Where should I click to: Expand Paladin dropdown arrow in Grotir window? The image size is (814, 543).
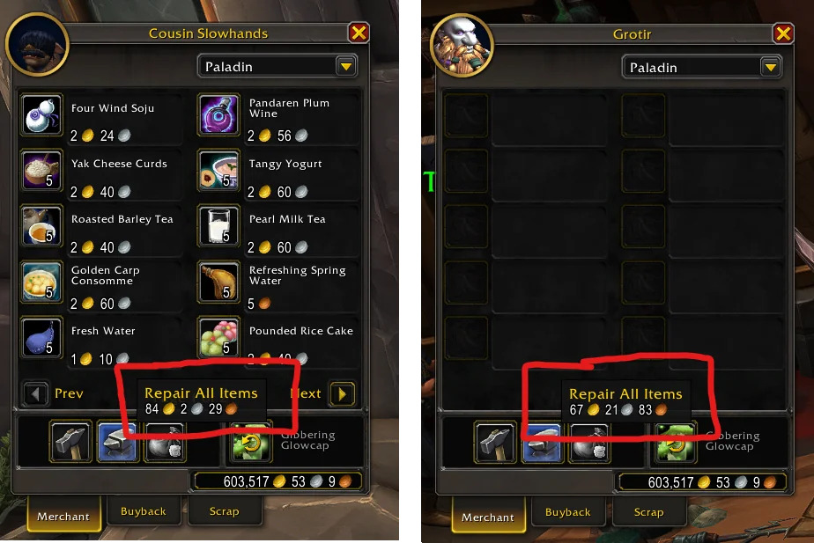tap(771, 68)
